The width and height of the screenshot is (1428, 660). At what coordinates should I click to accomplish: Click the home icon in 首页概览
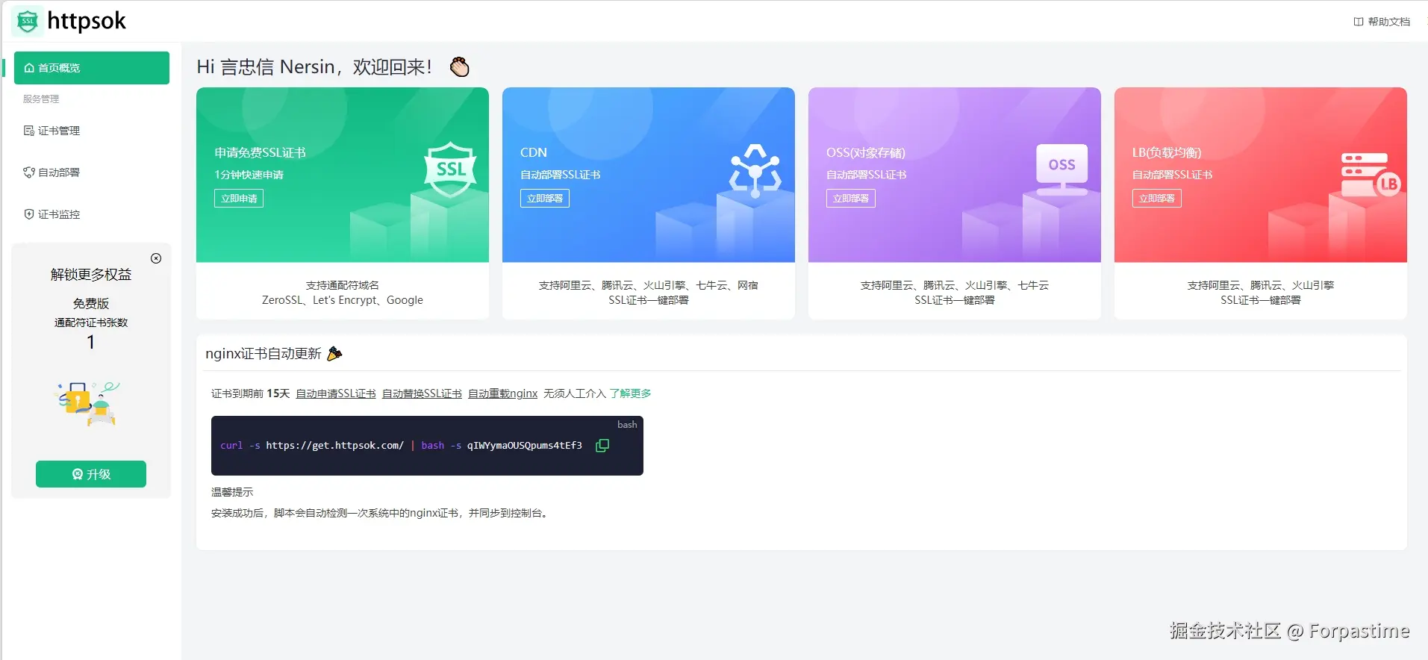(29, 68)
